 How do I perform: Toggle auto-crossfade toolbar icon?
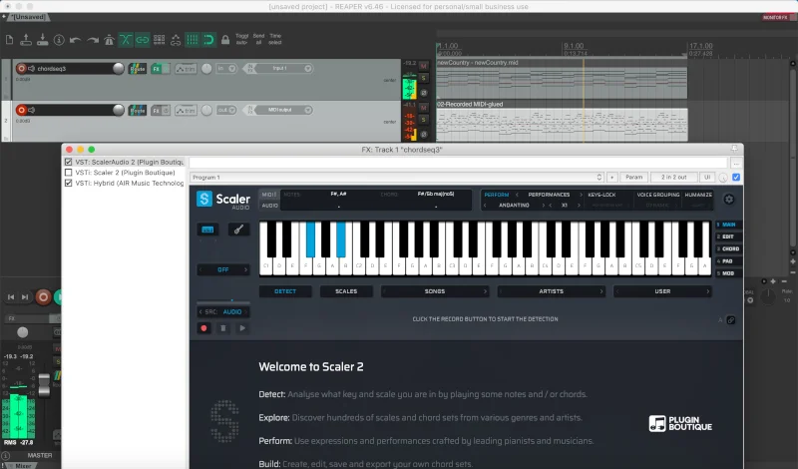coord(126,40)
